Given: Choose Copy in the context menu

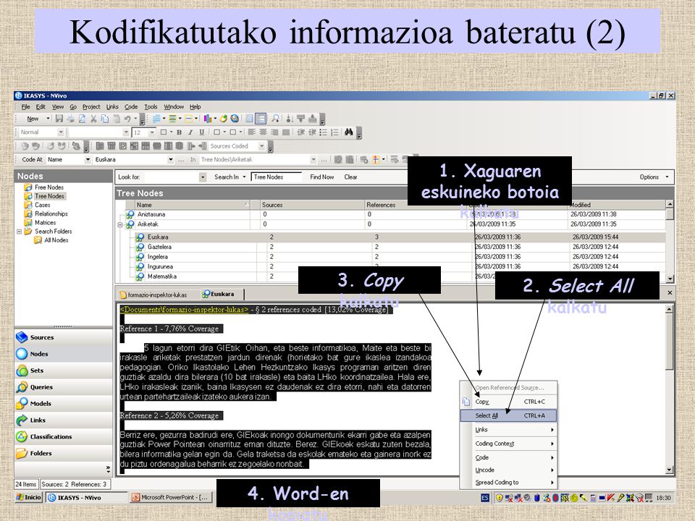Looking at the screenshot, I should (508, 402).
